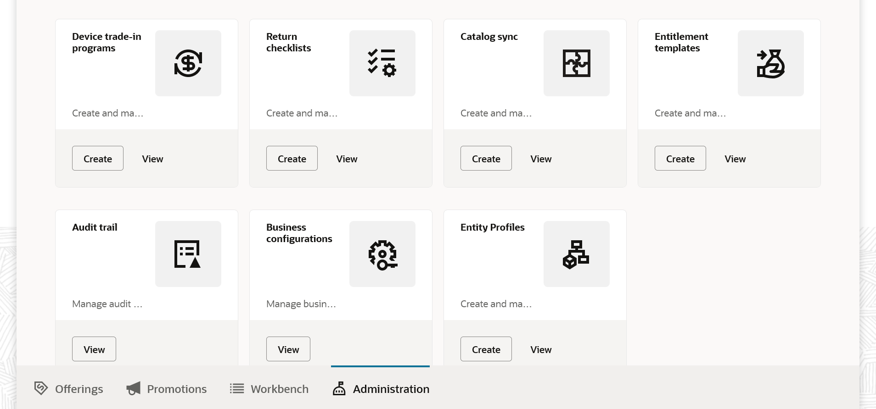View Entitlement templates list
Viewport: 876px width, 409px height.
735,159
